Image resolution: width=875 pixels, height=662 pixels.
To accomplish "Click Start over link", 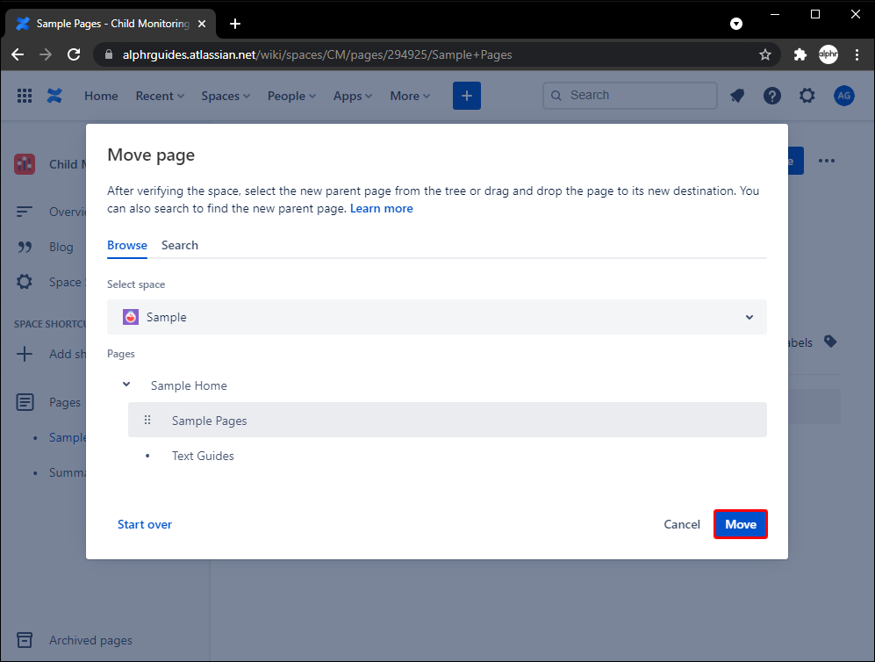I will click(145, 524).
